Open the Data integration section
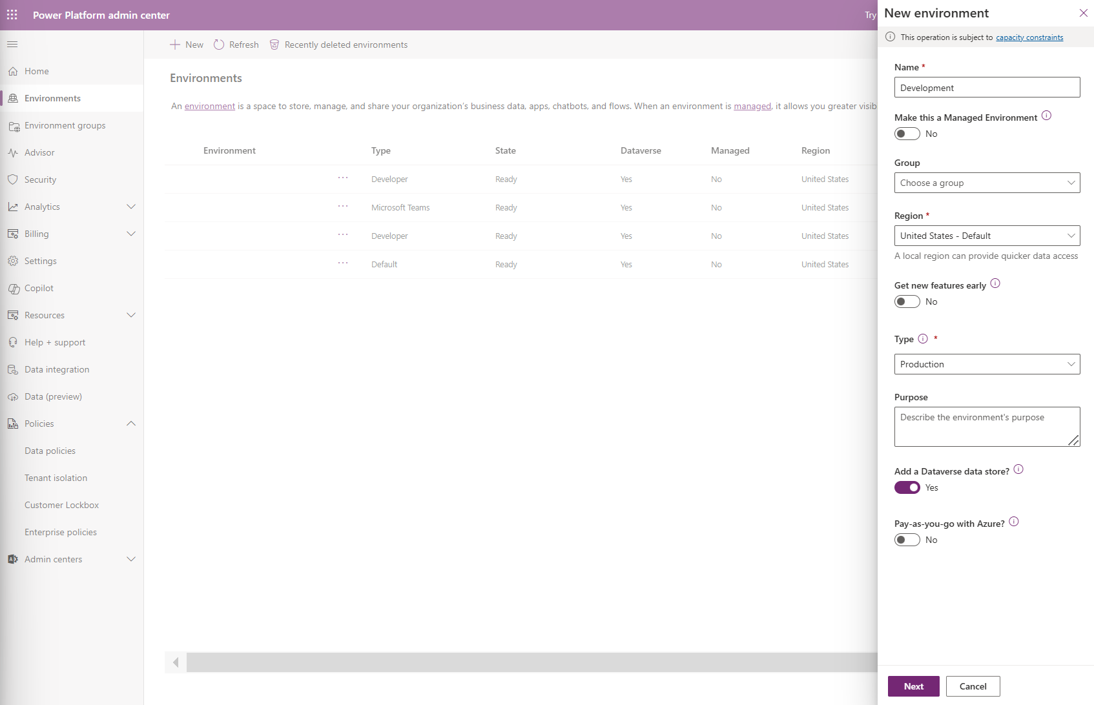This screenshot has height=705, width=1094. click(x=57, y=369)
